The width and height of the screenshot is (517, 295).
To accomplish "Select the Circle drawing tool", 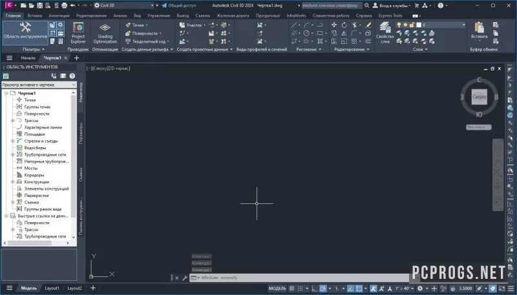I will tap(306, 34).
